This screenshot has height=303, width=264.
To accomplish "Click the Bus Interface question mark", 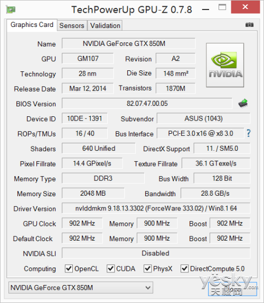I will 249,133.
